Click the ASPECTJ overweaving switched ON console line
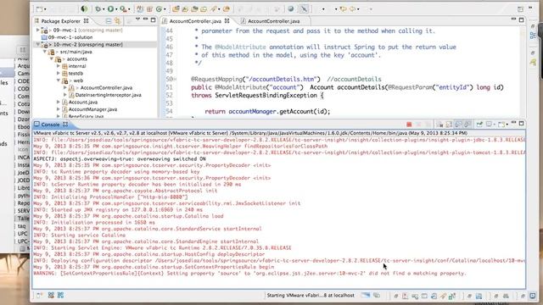543x305 pixels. (120, 159)
